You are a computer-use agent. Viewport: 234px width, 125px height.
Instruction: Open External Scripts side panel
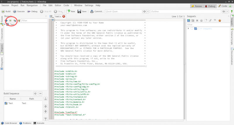point(232,37)
